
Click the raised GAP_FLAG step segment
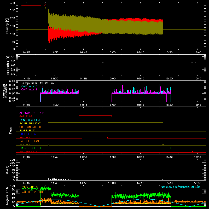tap(95, 116)
